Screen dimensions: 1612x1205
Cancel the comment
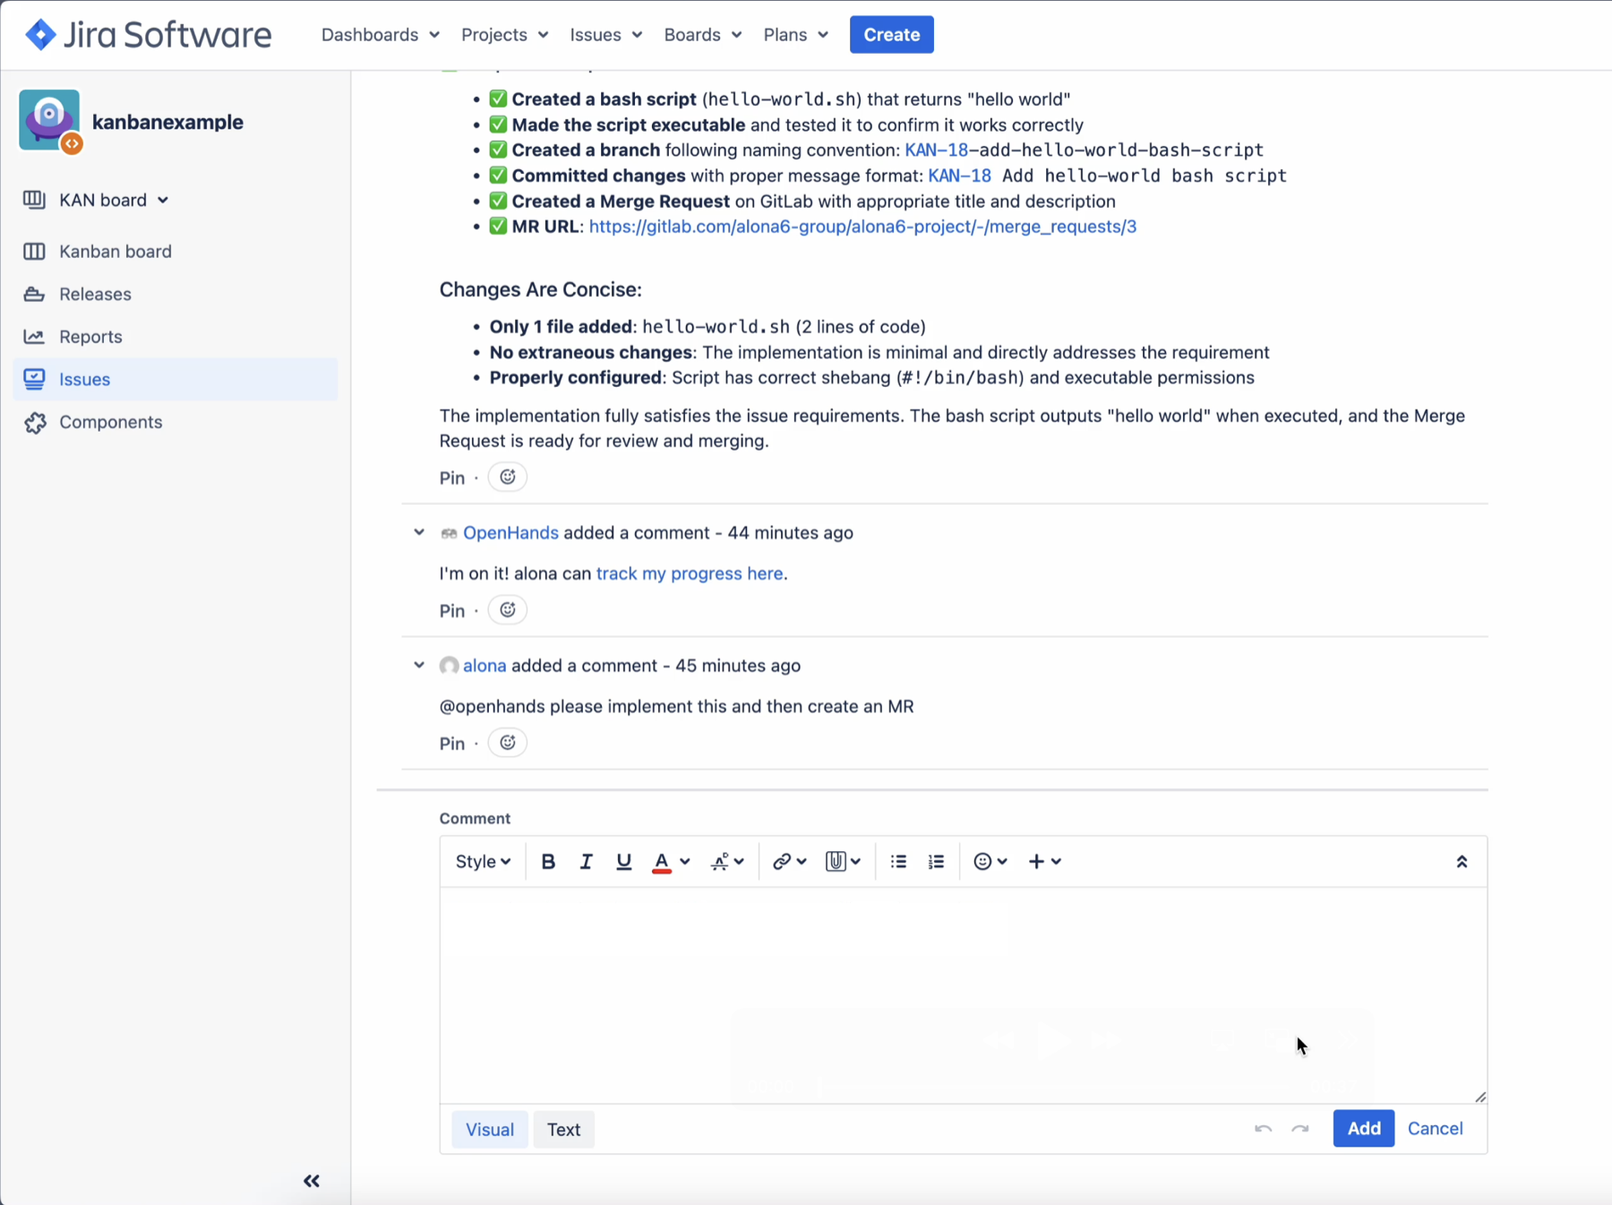pos(1435,1128)
